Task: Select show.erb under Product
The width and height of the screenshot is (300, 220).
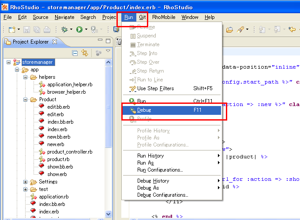Action: click(x=57, y=174)
